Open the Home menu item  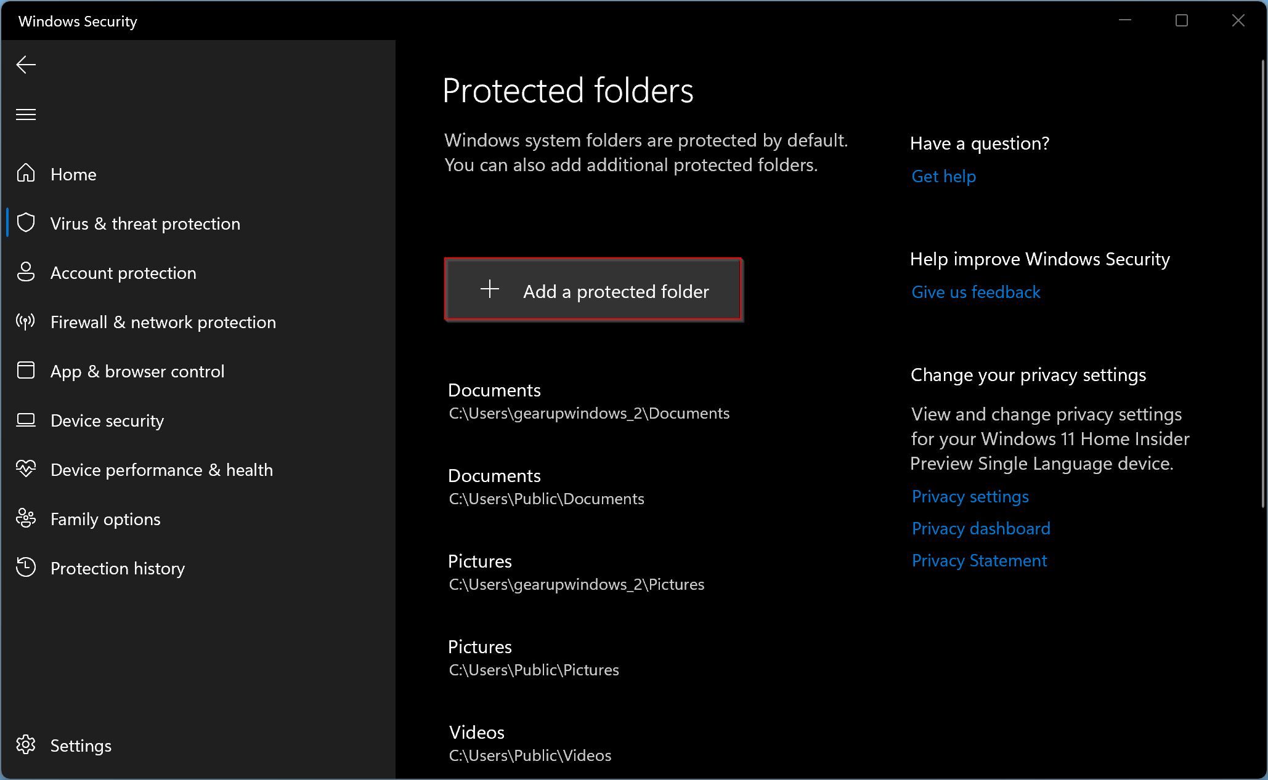point(198,174)
